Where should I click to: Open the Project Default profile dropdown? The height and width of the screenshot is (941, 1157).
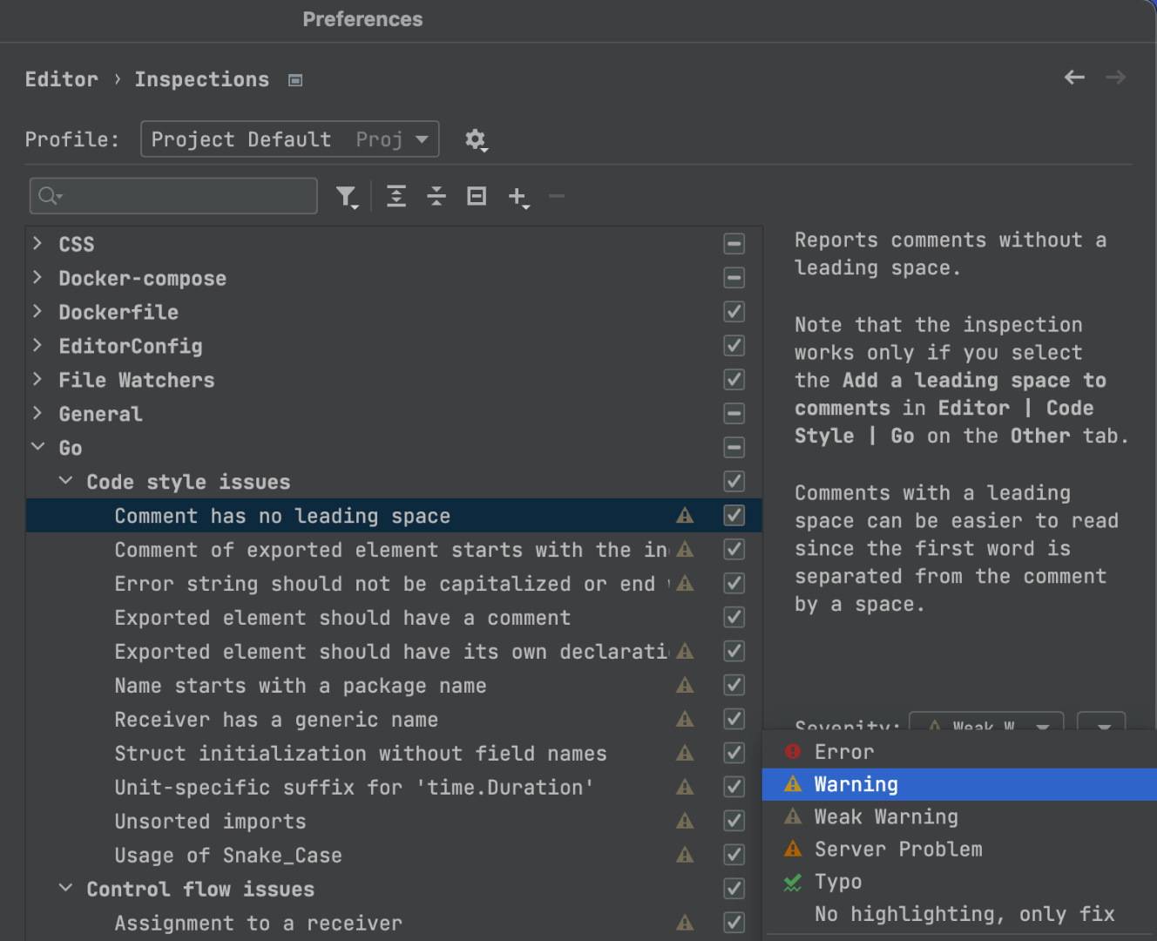pos(289,139)
